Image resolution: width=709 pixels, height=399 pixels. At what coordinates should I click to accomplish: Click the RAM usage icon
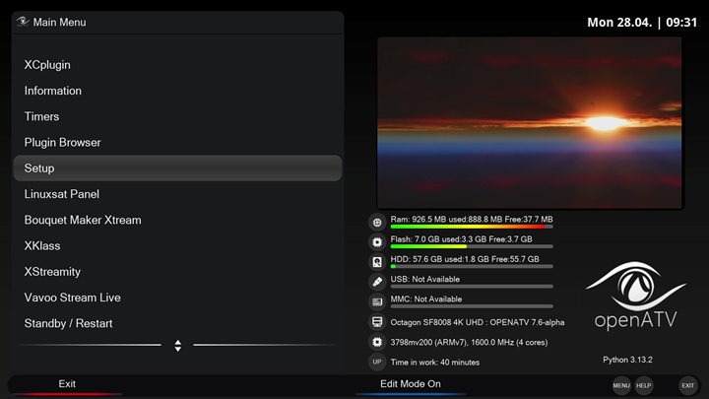pyautogui.click(x=377, y=222)
